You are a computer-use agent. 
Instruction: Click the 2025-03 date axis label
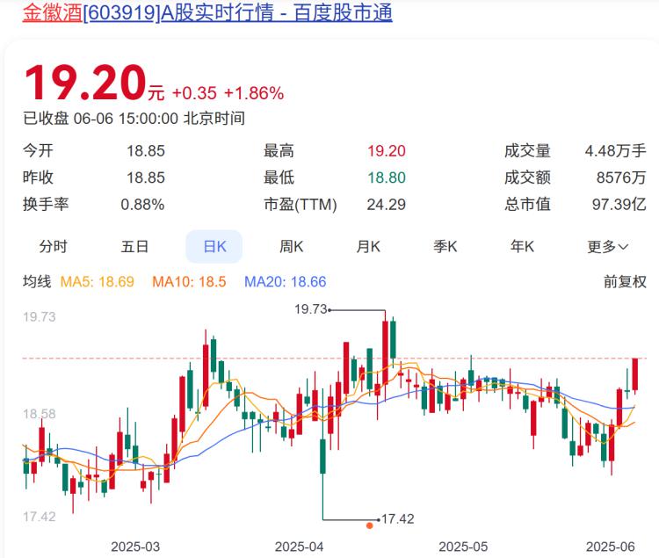click(x=135, y=547)
